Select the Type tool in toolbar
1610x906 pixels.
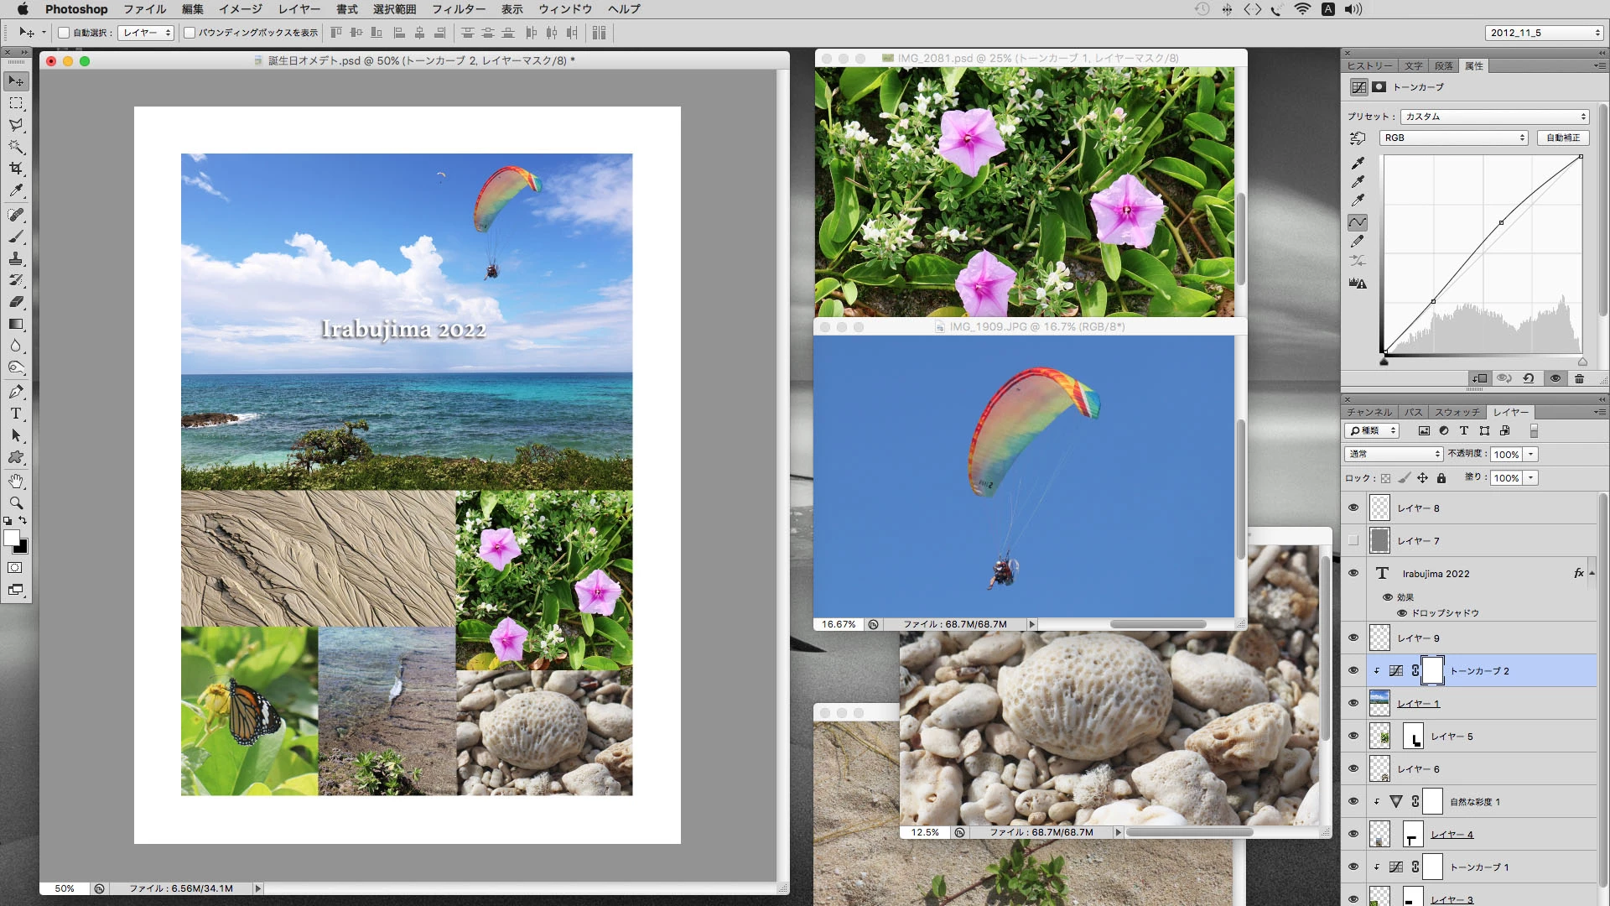click(16, 414)
